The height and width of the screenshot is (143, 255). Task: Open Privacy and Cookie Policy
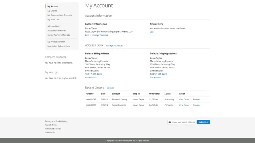click(56, 121)
